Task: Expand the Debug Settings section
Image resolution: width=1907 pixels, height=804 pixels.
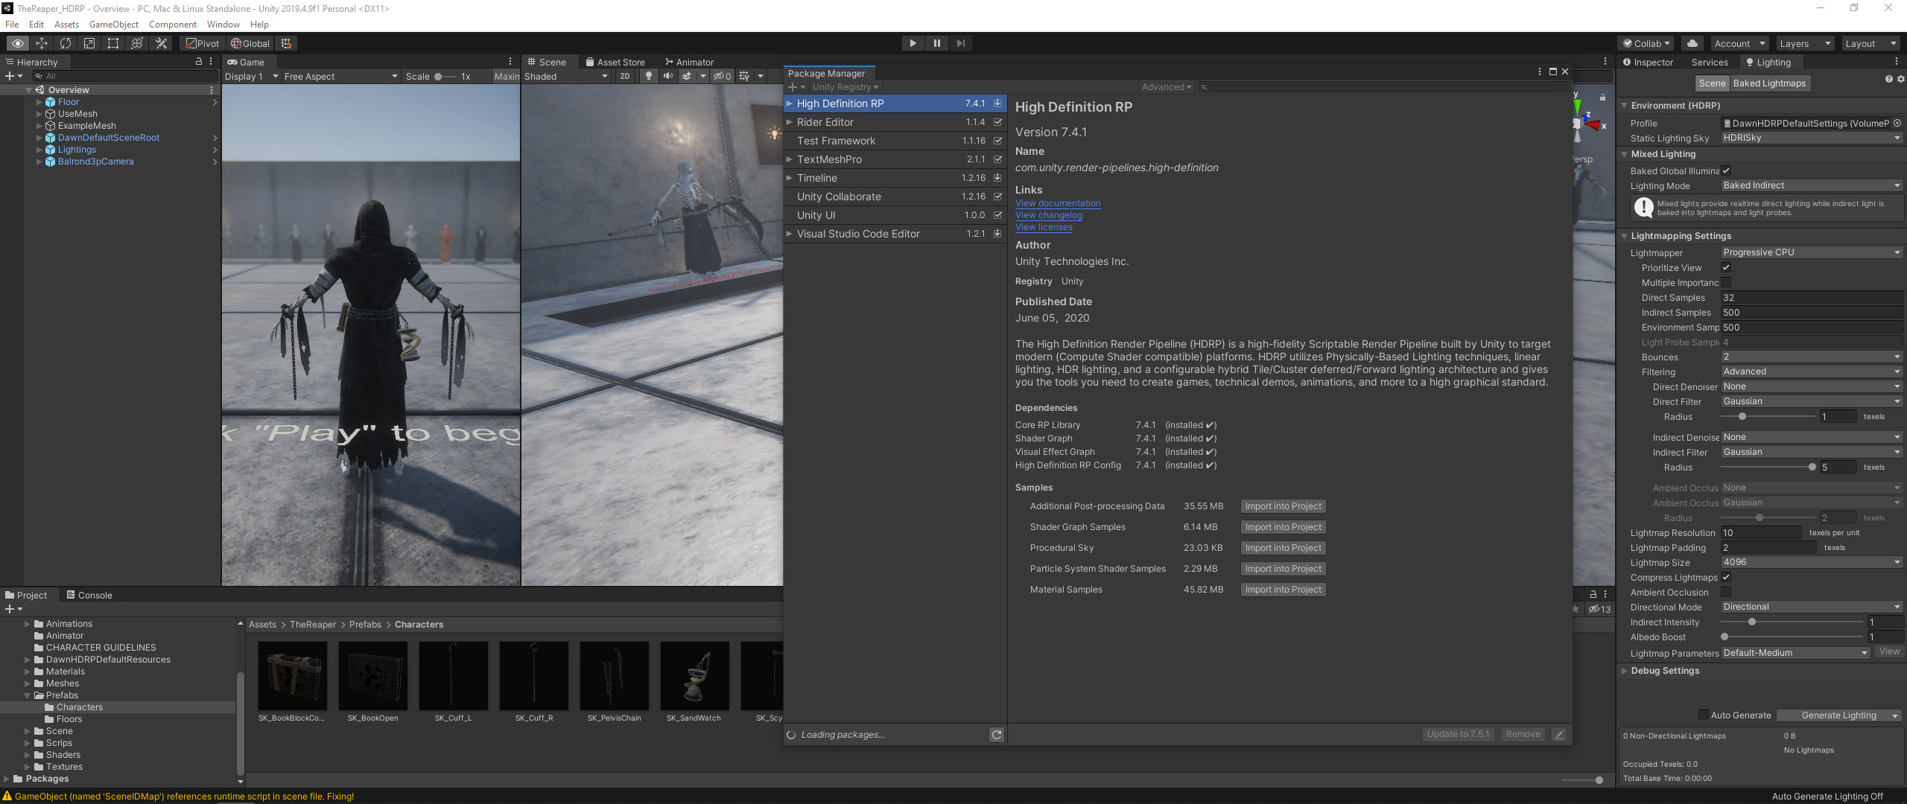Action: [x=1625, y=671]
